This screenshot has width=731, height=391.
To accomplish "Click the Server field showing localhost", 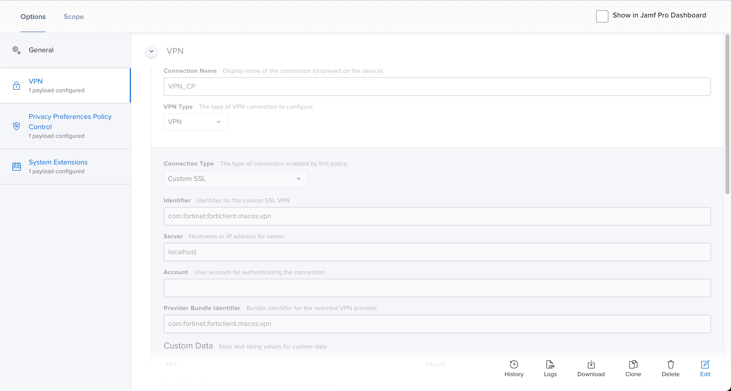I will pyautogui.click(x=437, y=252).
